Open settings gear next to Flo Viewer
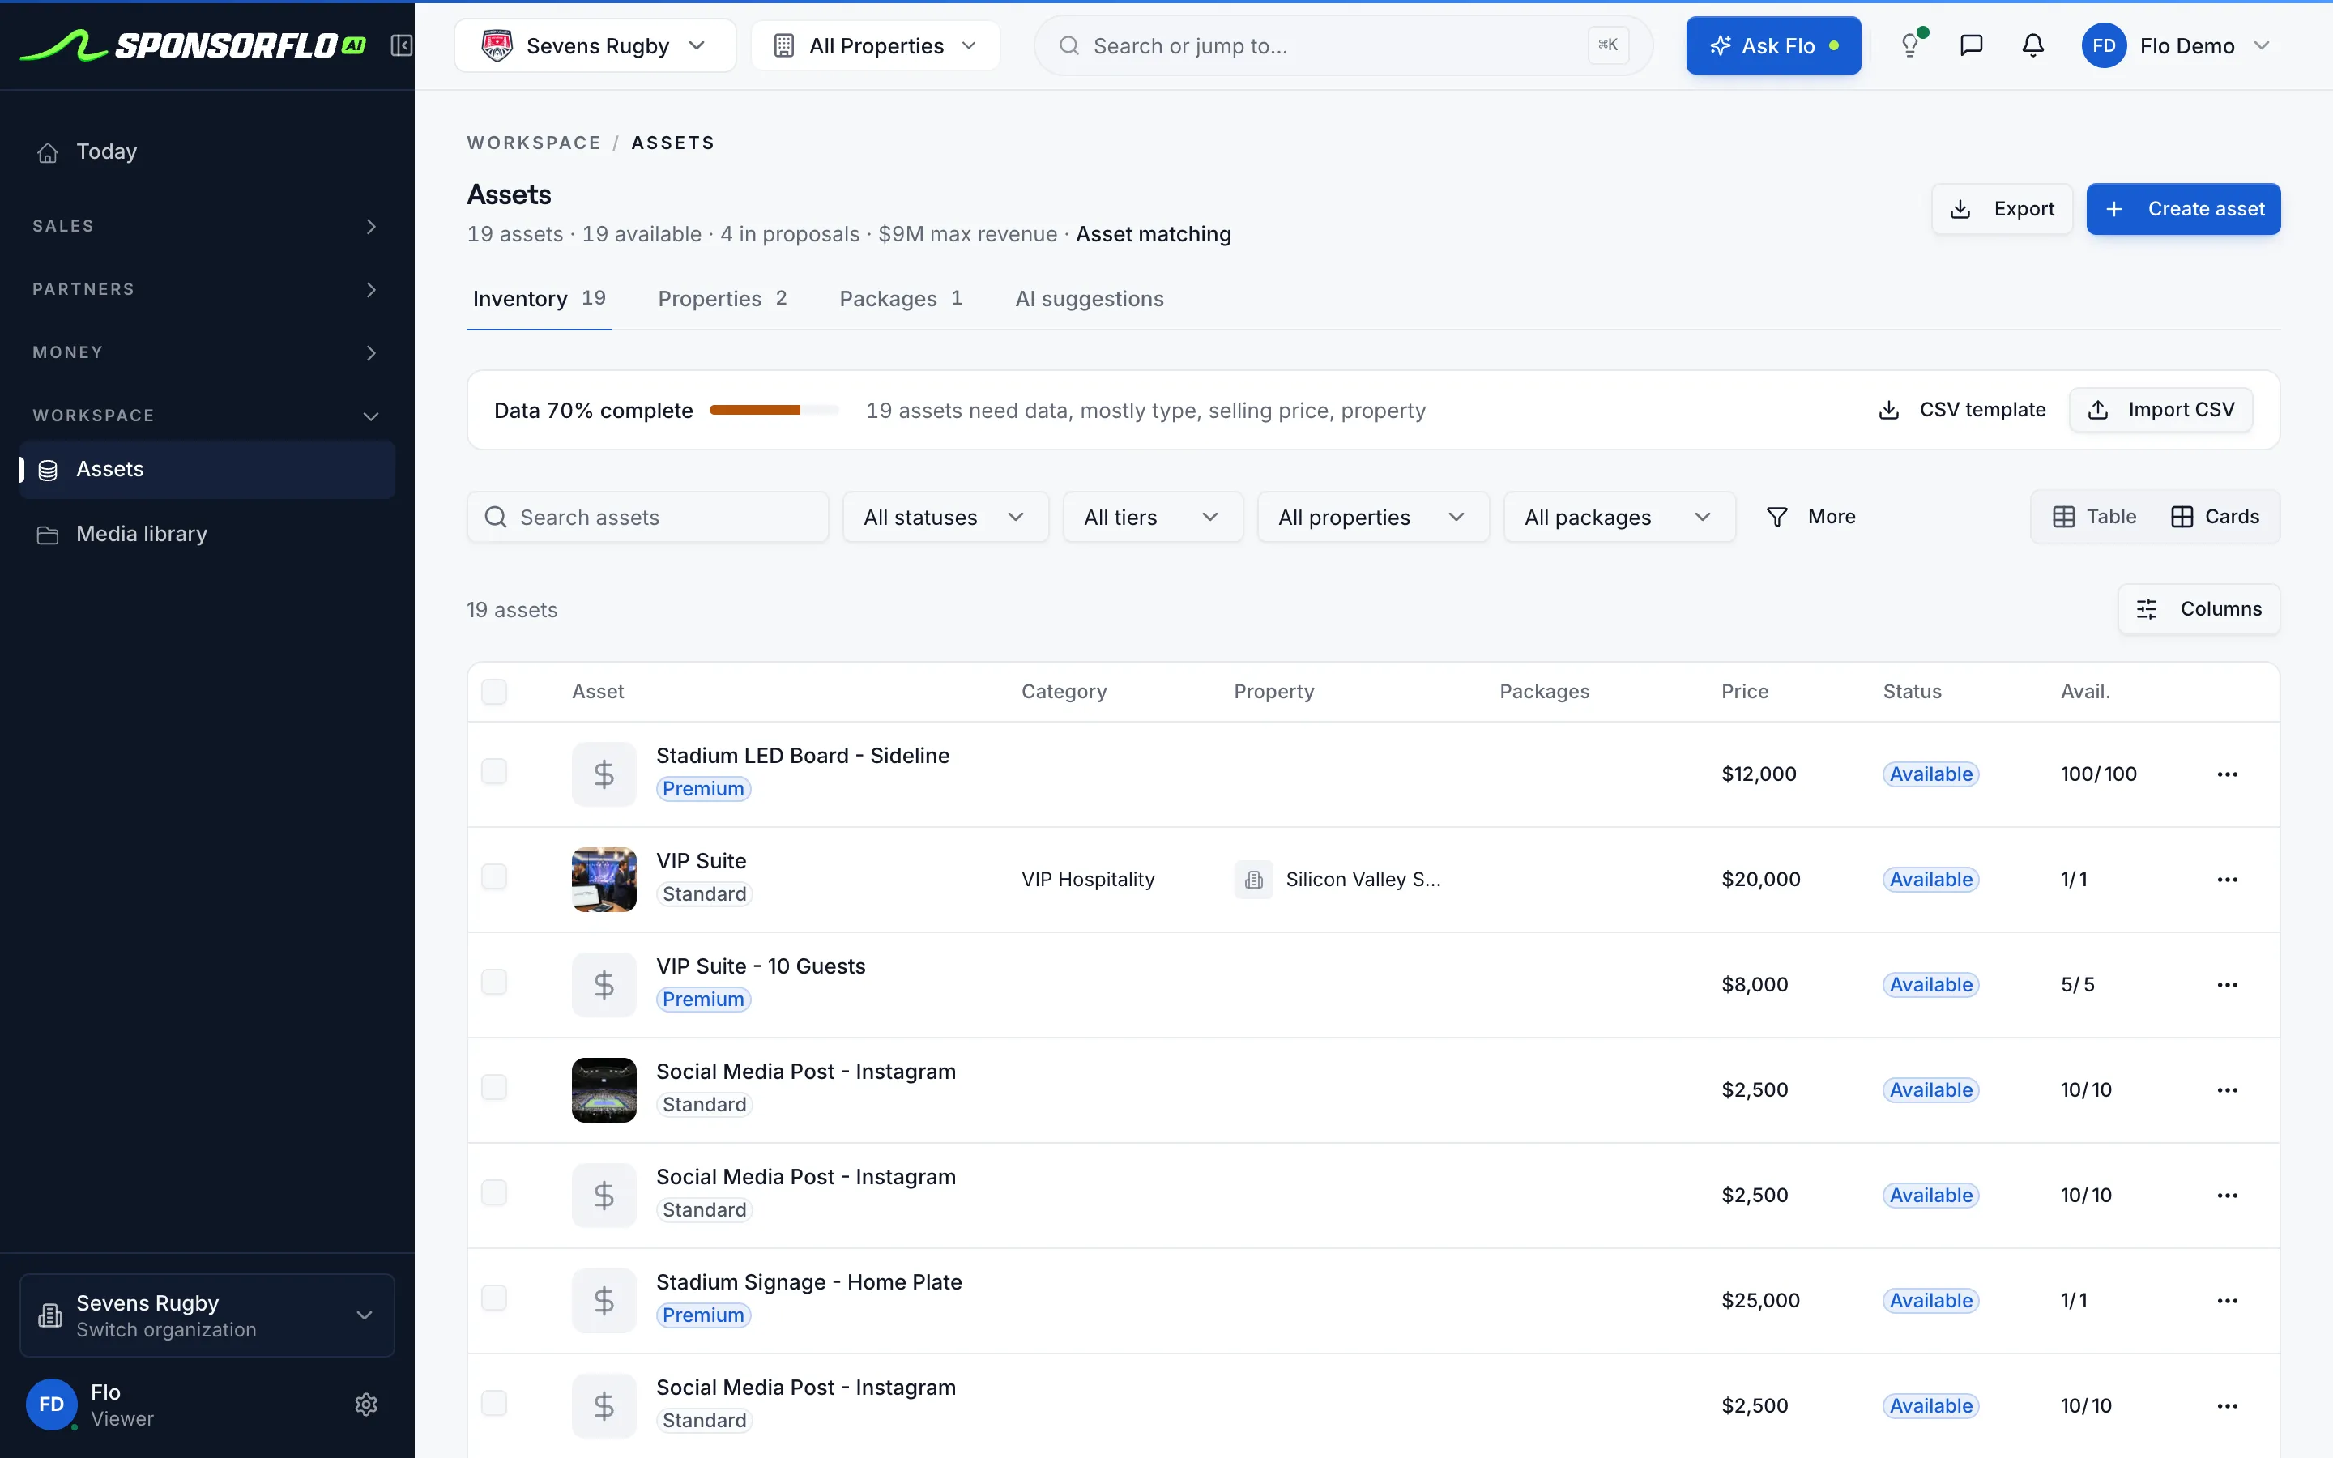This screenshot has height=1458, width=2333. click(366, 1404)
